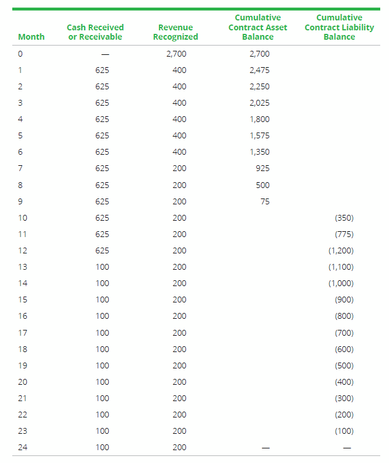389x463 pixels.
Task: Click the Month column header
Action: coord(32,37)
